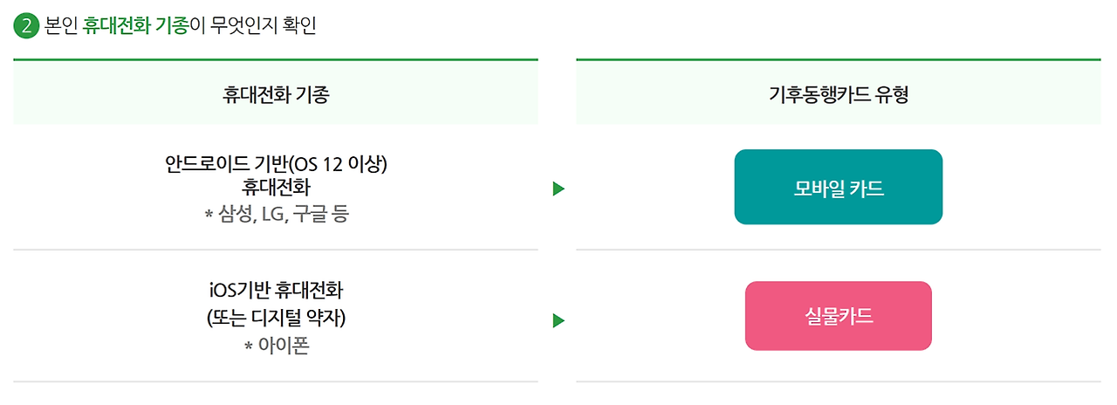1117x405 pixels.
Task: Click the green arrow beside the iOS row
Action: pos(558,321)
